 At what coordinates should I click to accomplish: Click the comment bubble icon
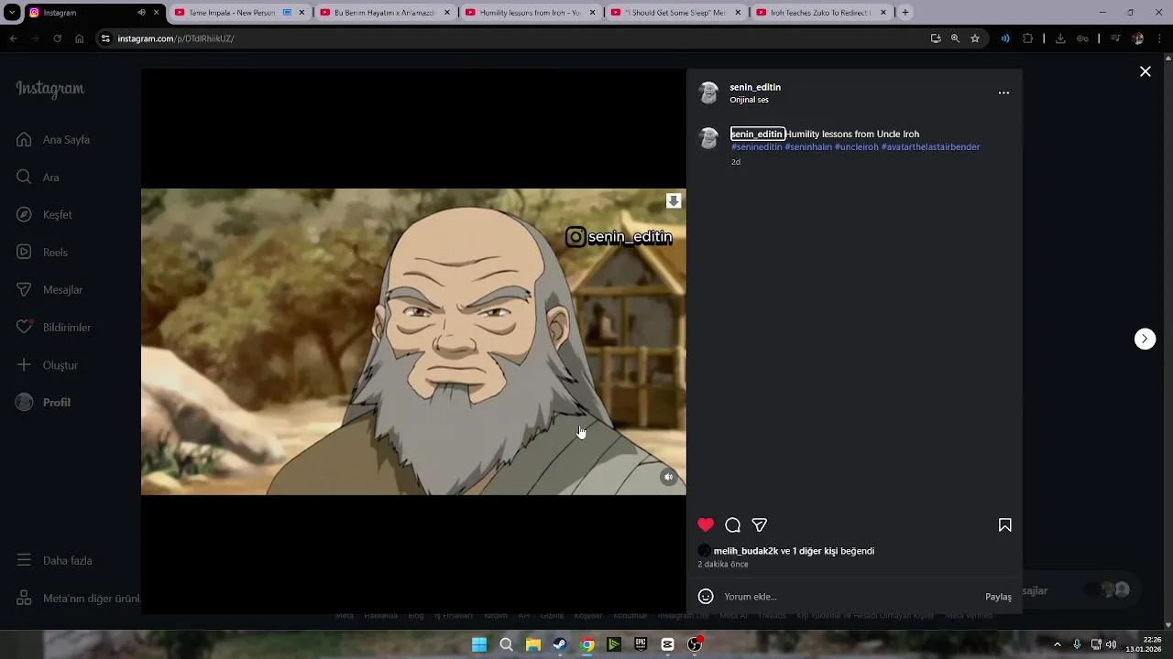pyautogui.click(x=732, y=525)
